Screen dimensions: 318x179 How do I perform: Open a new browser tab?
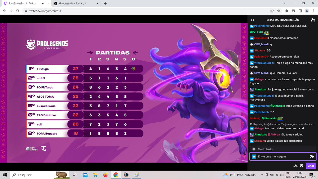[x=105, y=4]
